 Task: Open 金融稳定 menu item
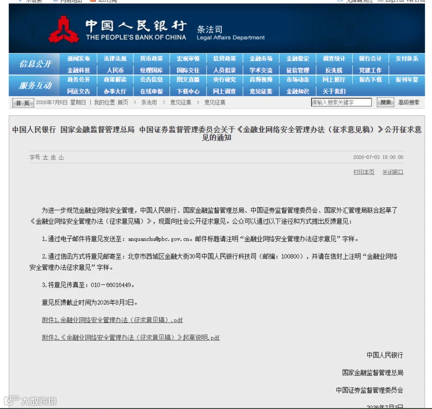tap(298, 59)
